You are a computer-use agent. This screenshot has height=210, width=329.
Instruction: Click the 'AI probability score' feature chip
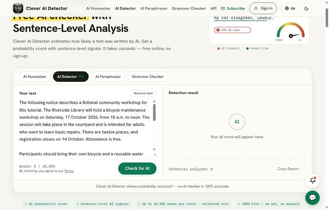(46, 204)
